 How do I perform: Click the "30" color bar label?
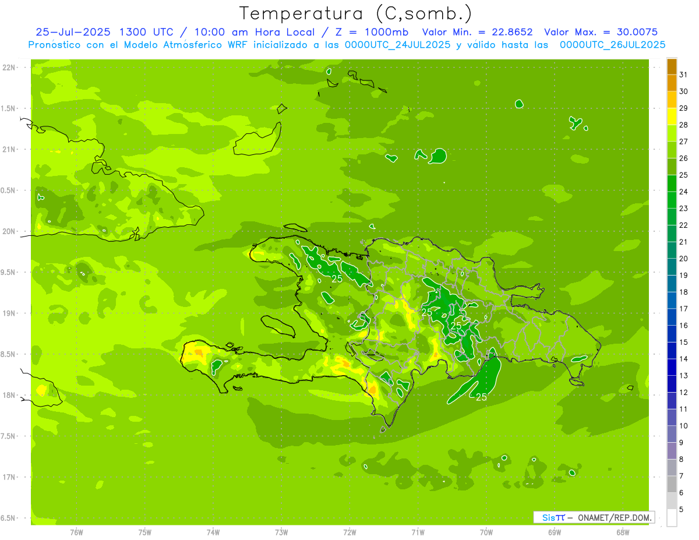(683, 91)
